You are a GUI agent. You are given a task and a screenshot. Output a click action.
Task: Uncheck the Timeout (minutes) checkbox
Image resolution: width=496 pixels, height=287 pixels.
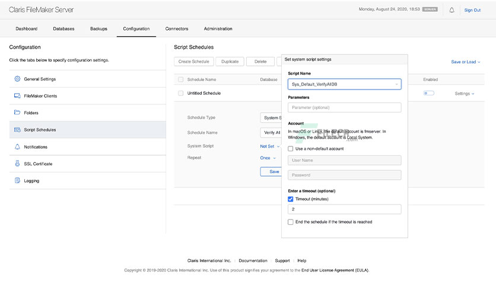point(290,199)
